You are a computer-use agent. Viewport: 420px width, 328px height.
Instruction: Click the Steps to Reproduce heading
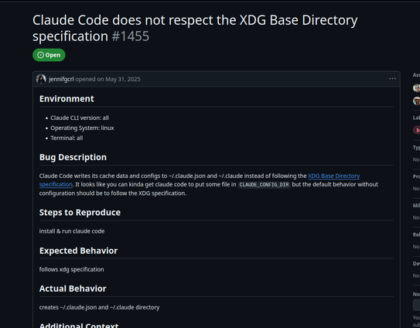[x=80, y=212]
